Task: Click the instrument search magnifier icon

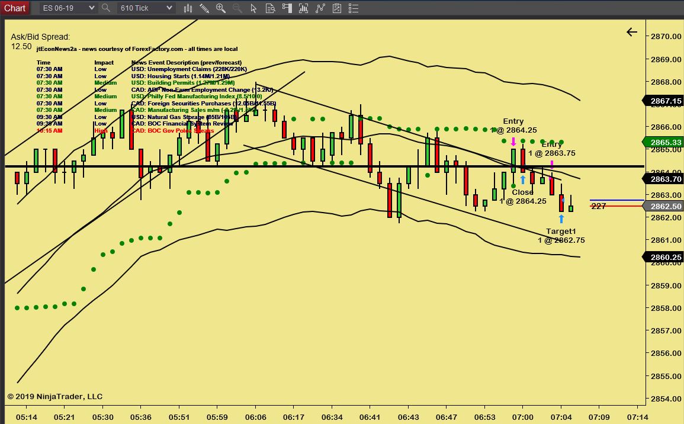Action: [105, 8]
